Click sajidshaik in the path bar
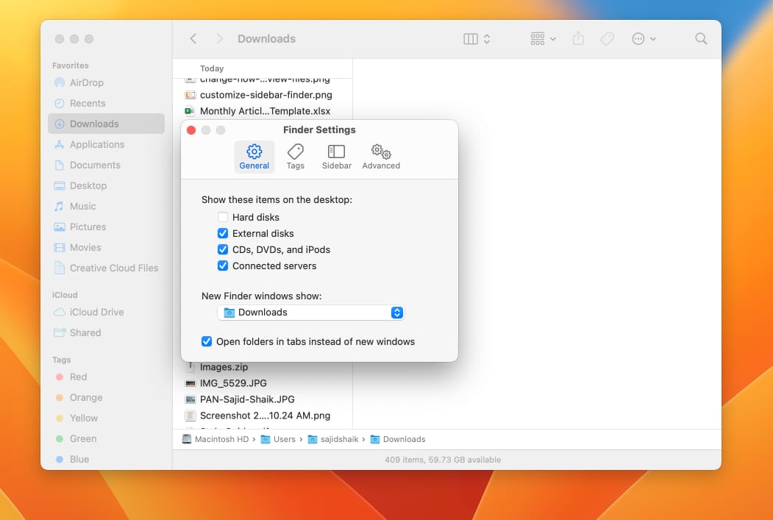The height and width of the screenshot is (520, 773). (x=335, y=439)
